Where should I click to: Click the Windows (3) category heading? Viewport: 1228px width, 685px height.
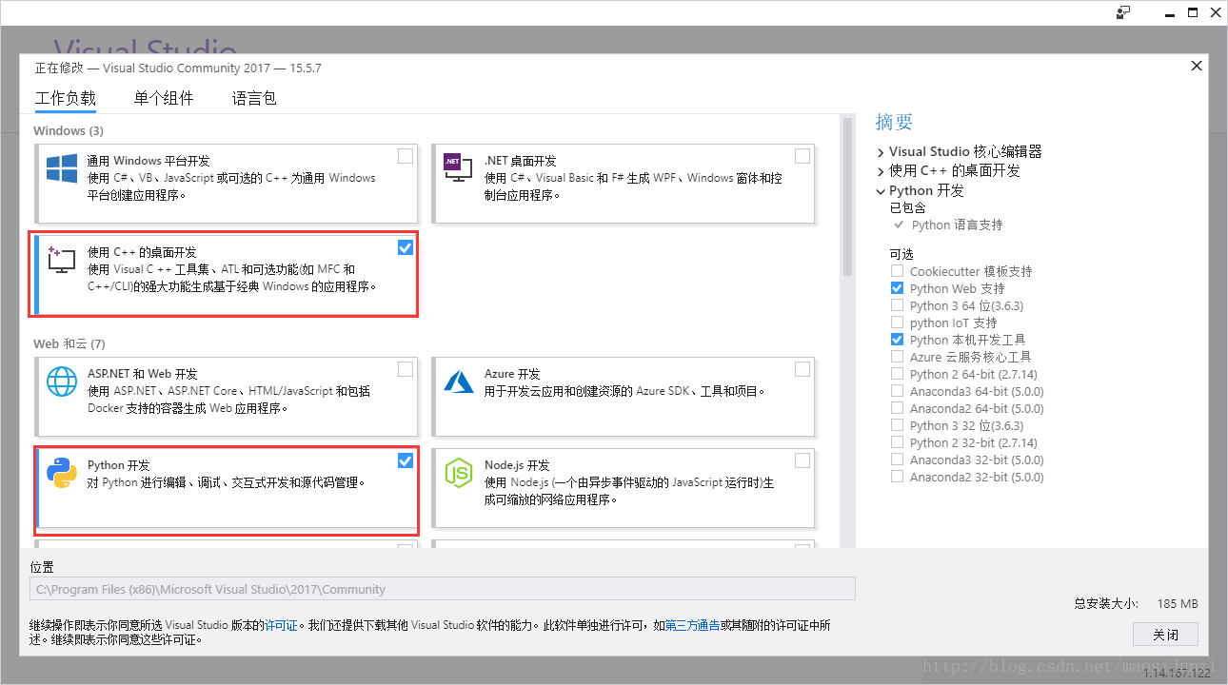tap(69, 130)
